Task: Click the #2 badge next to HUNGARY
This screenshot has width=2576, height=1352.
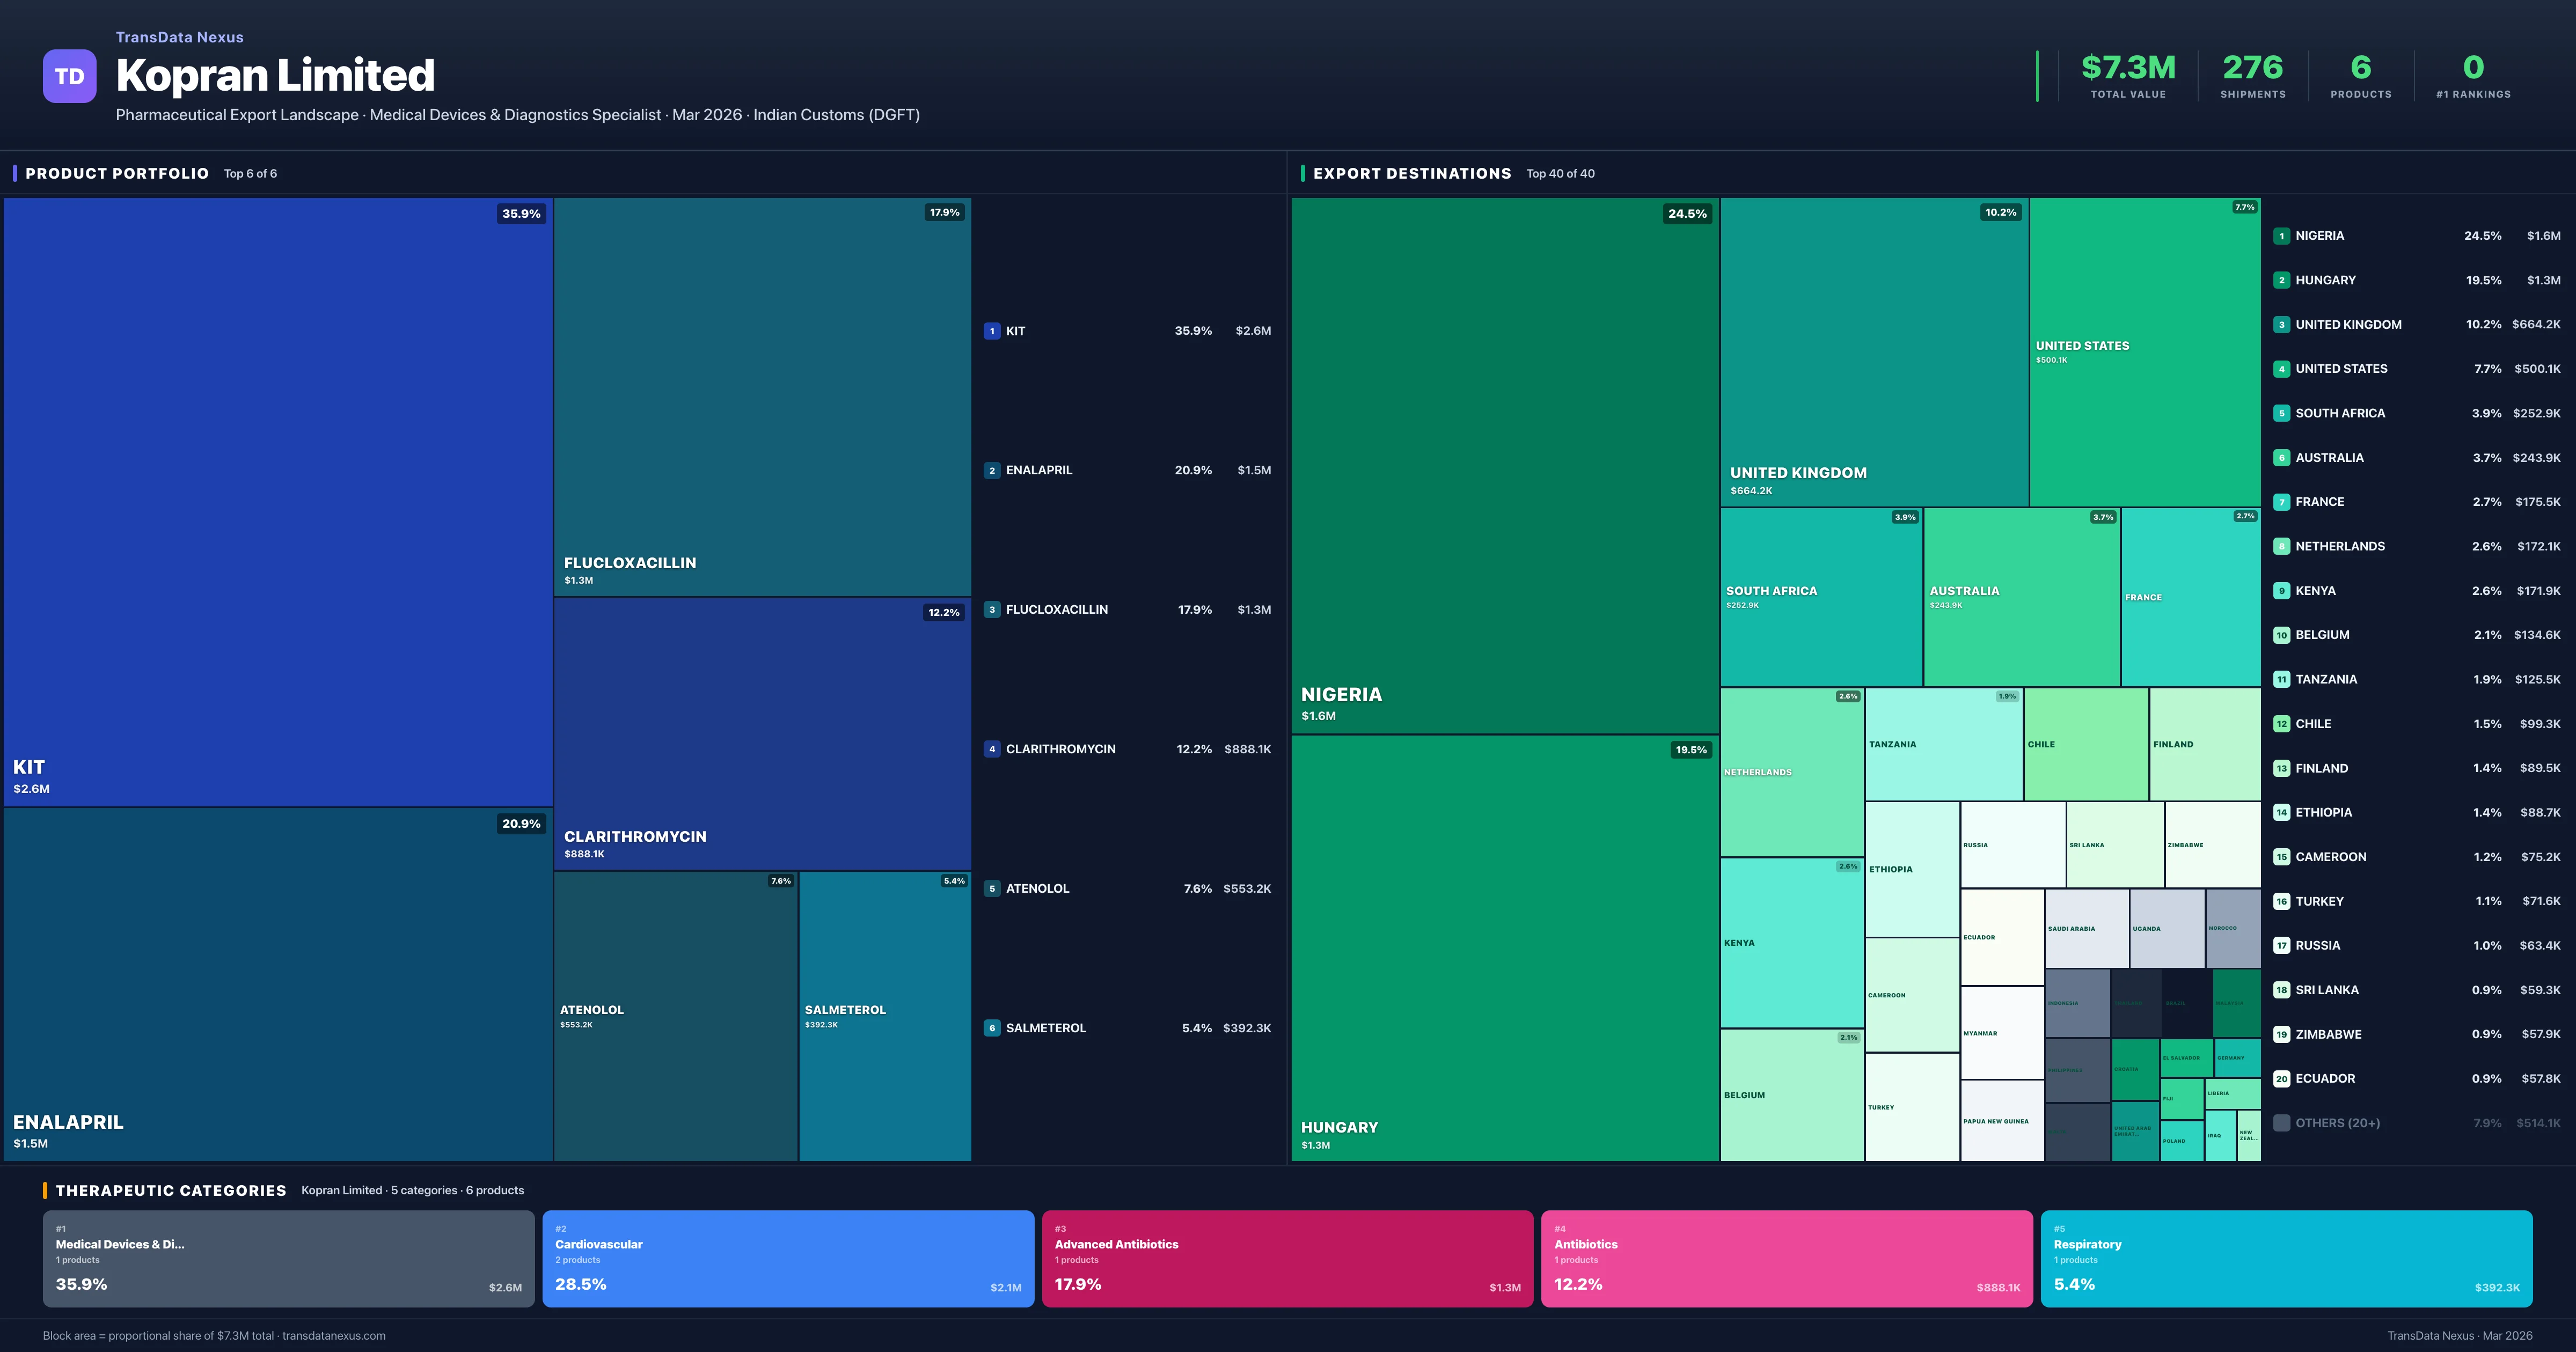Action: pyautogui.click(x=2282, y=280)
